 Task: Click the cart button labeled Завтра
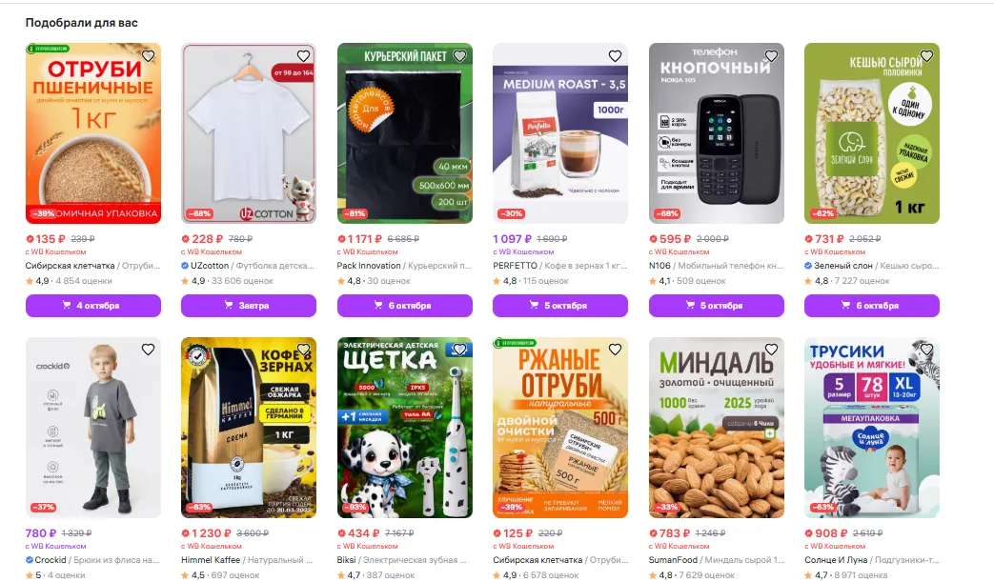tap(249, 305)
